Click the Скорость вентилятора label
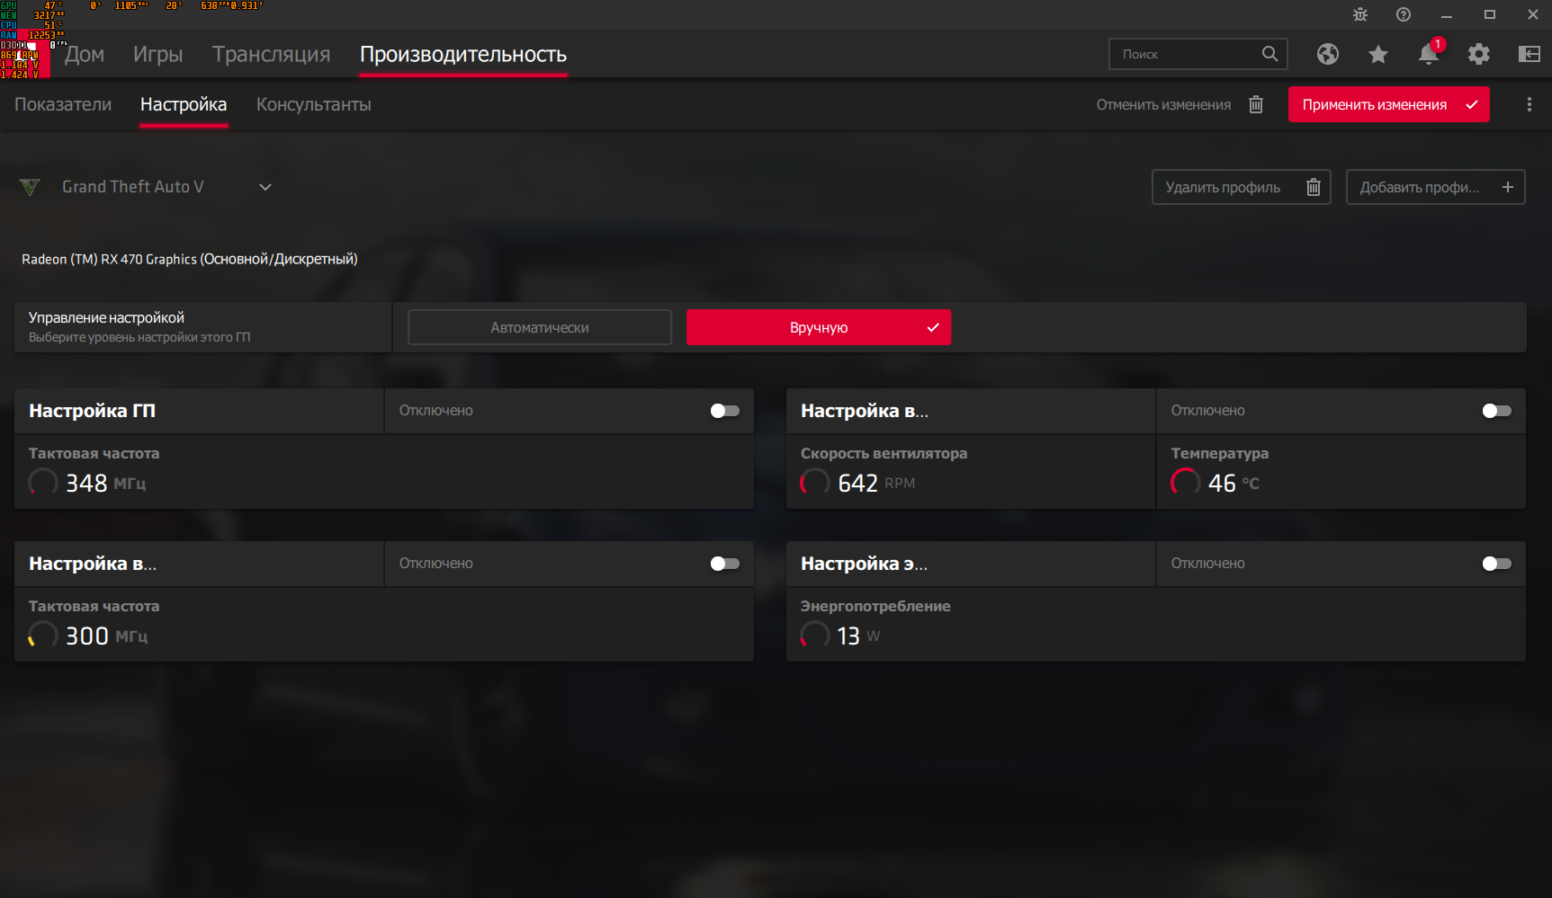 (x=884, y=453)
